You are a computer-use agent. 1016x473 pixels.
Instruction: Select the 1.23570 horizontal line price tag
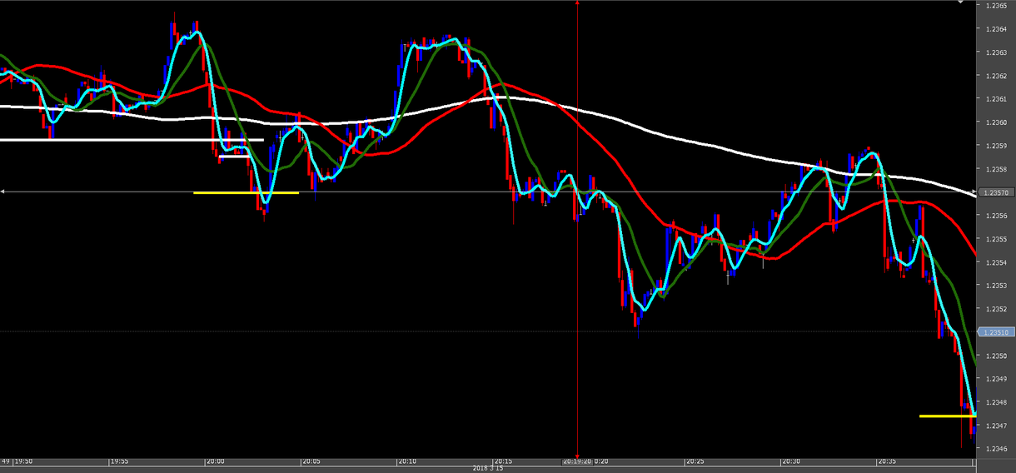[x=997, y=192]
